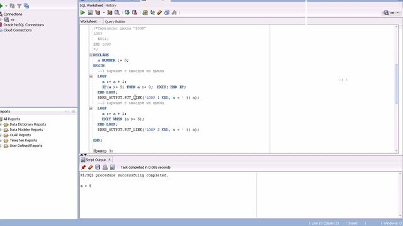Click the splitter arrows above Script Output
Viewport: 403px width, 226px height.
[x=84, y=154]
